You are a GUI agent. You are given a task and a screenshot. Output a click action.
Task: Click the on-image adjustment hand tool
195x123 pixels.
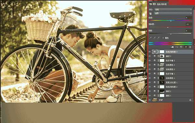click(150, 13)
